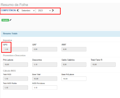This screenshot has width=120, height=98.
Task: Select the GPS value field
Action: click(x=15, y=49)
